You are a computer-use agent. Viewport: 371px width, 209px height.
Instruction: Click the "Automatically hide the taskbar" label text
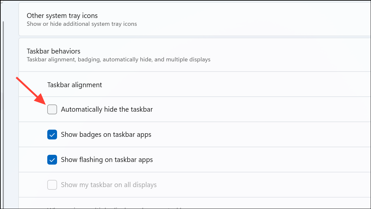pyautogui.click(x=107, y=109)
